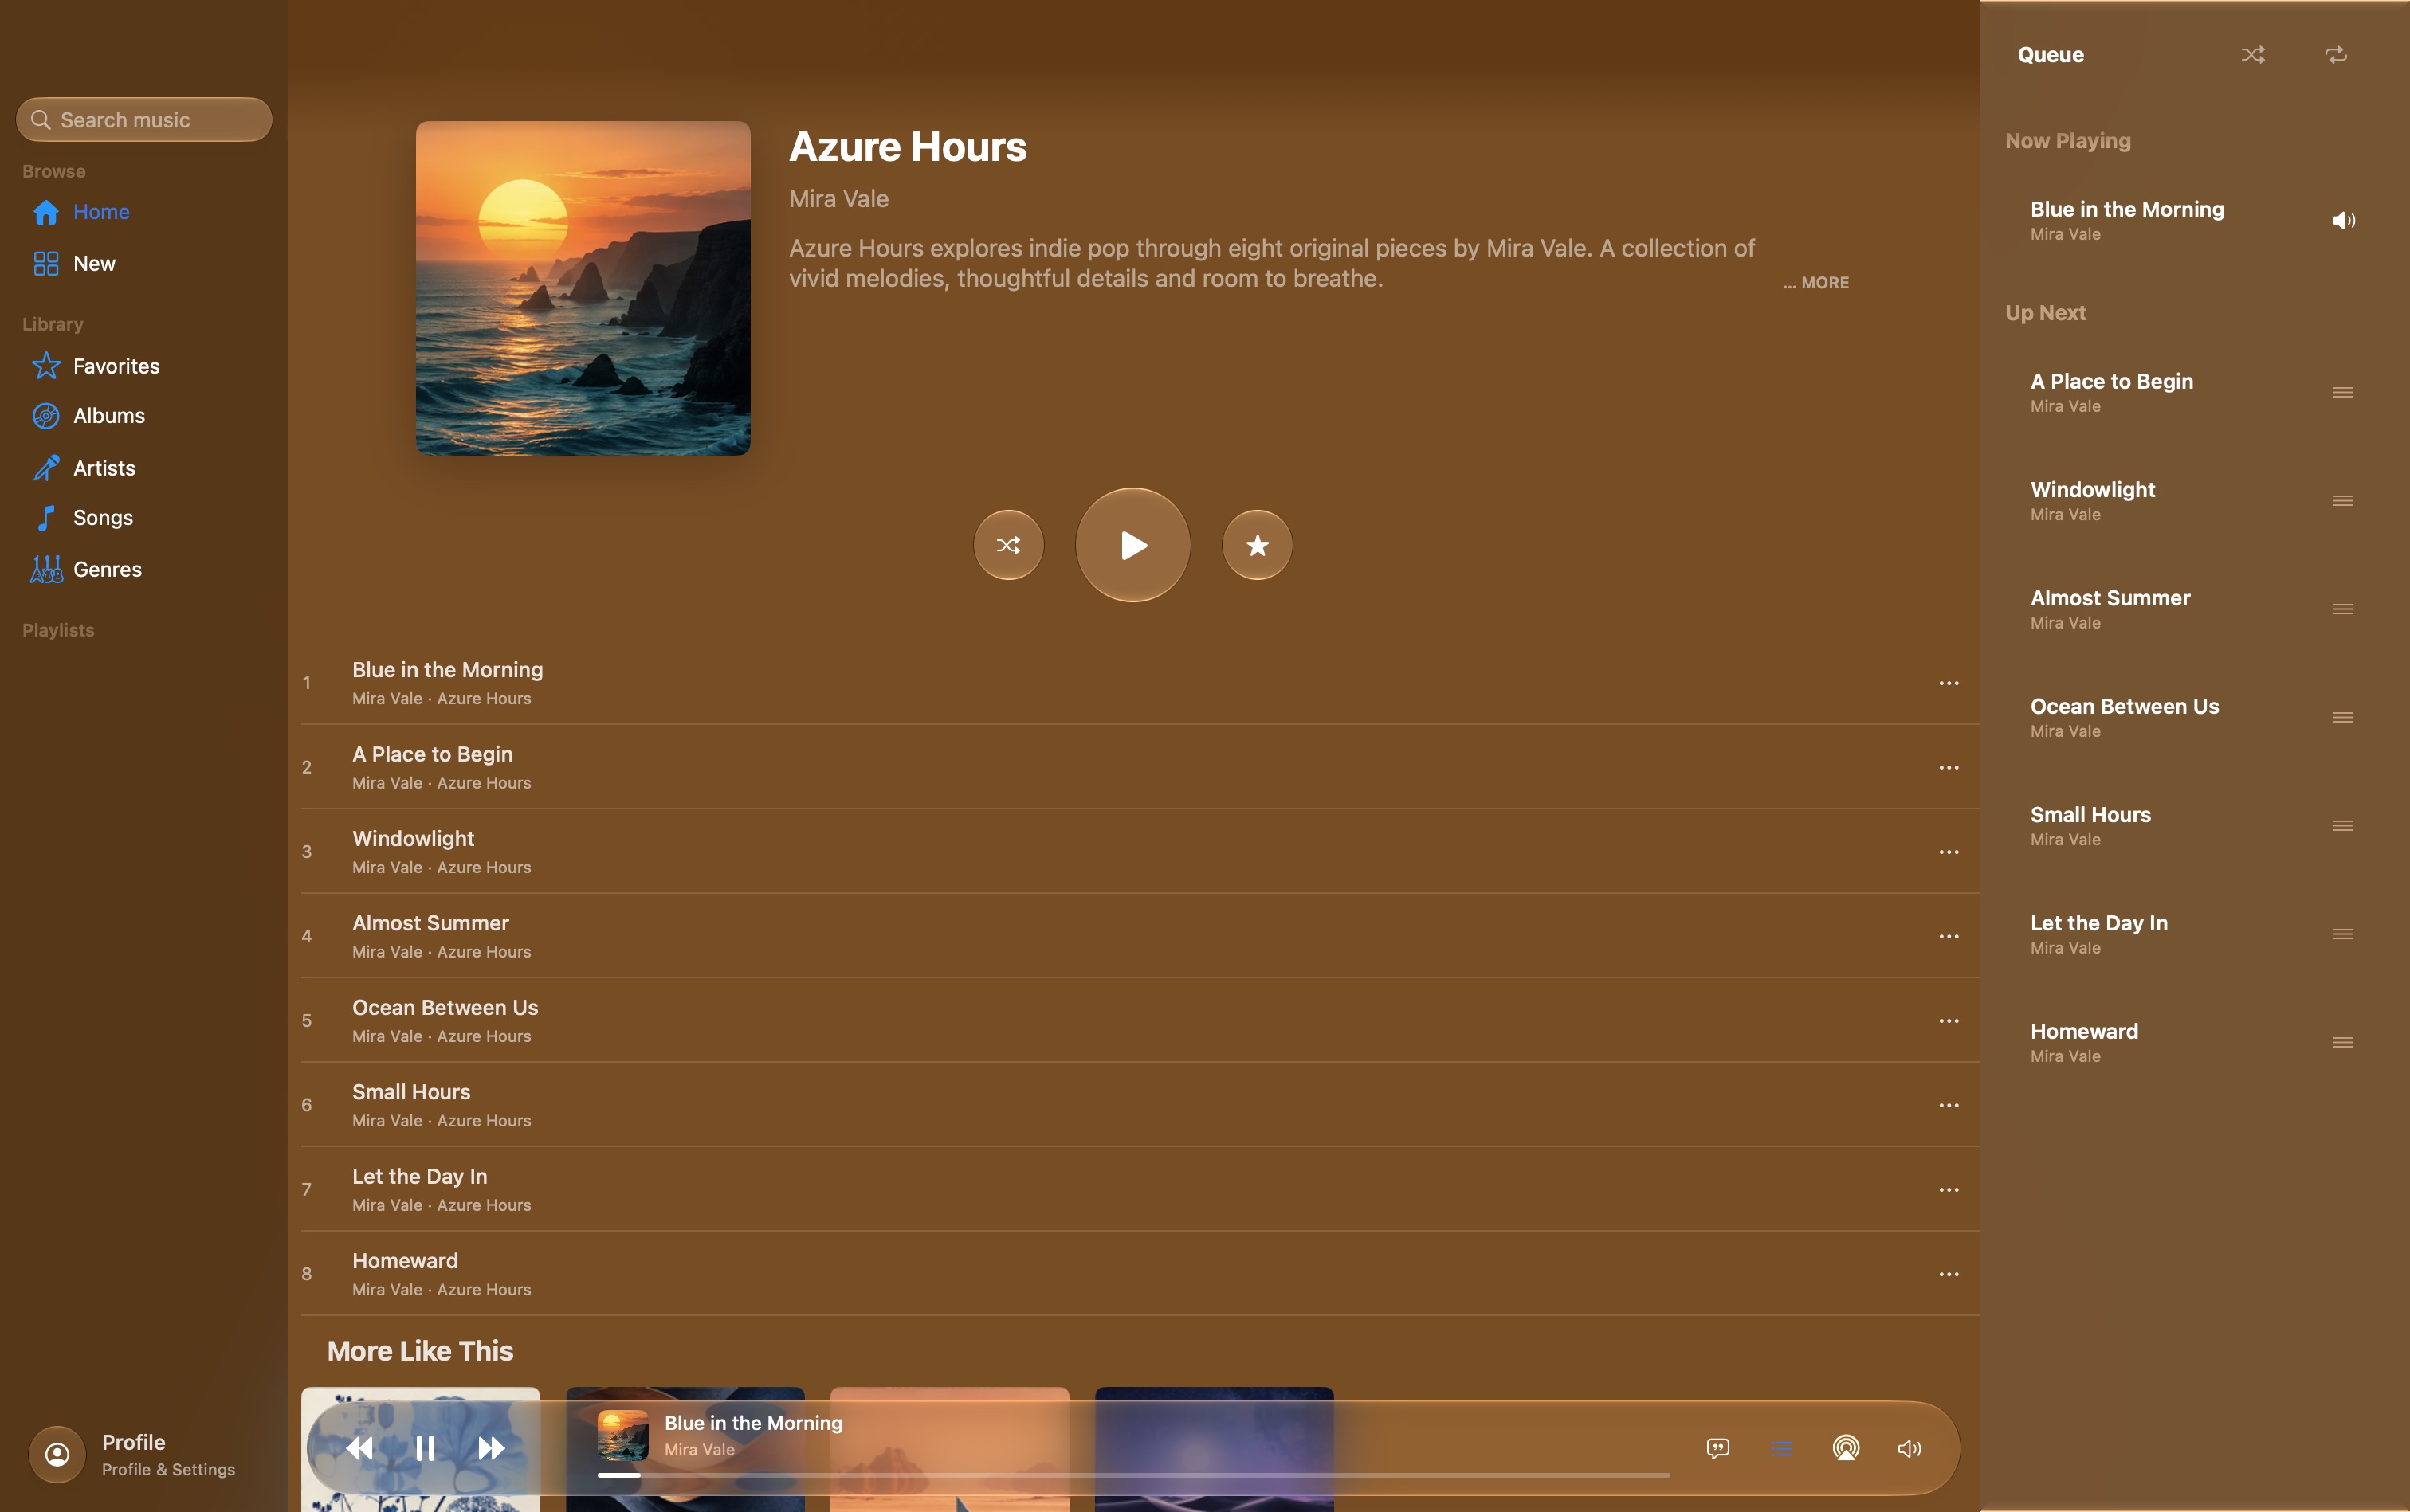
Task: Skip to previous track
Action: click(359, 1448)
